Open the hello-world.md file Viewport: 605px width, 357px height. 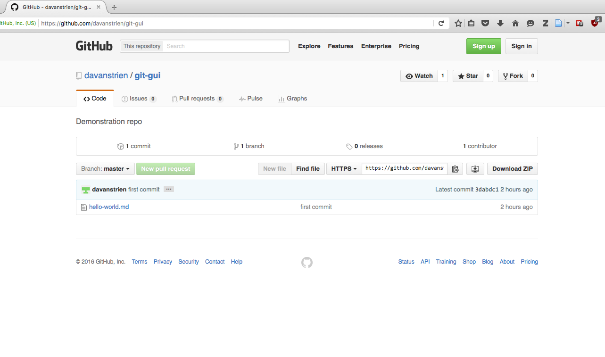109,207
